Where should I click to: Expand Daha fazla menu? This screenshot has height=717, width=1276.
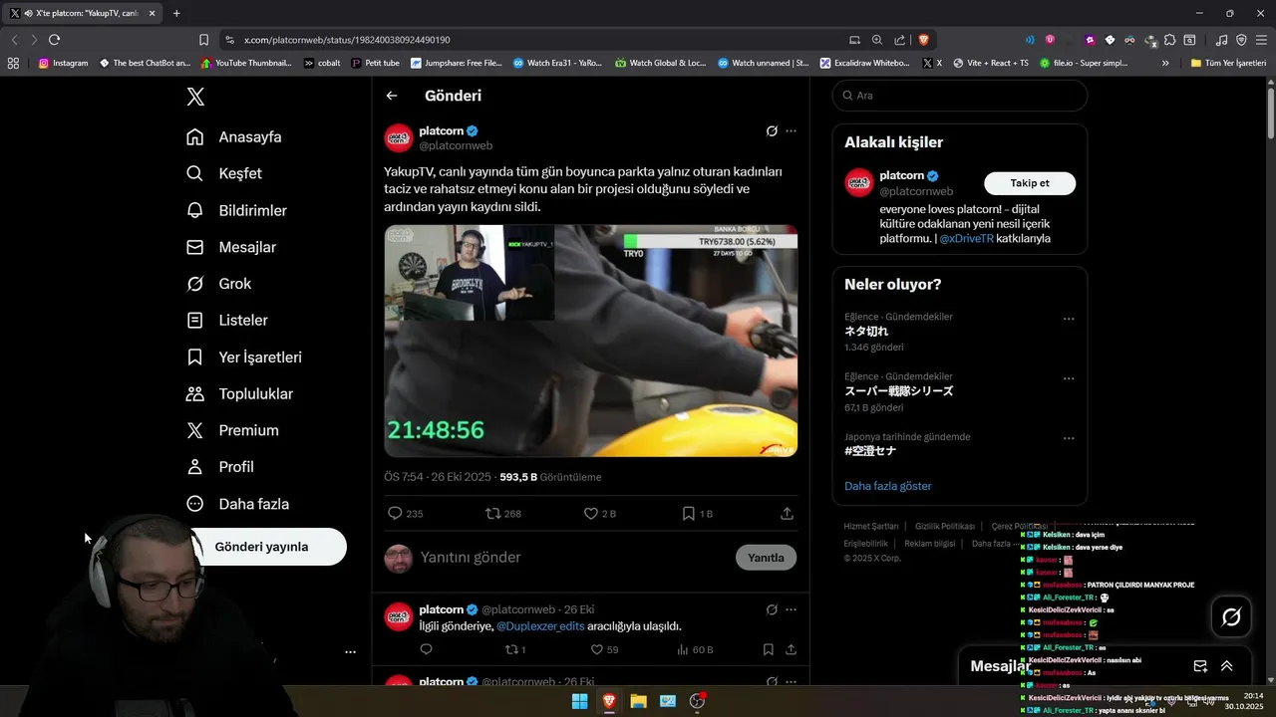tap(237, 504)
